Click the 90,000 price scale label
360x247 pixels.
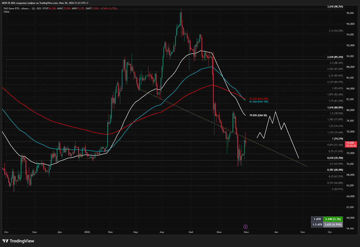[x=350, y=56]
